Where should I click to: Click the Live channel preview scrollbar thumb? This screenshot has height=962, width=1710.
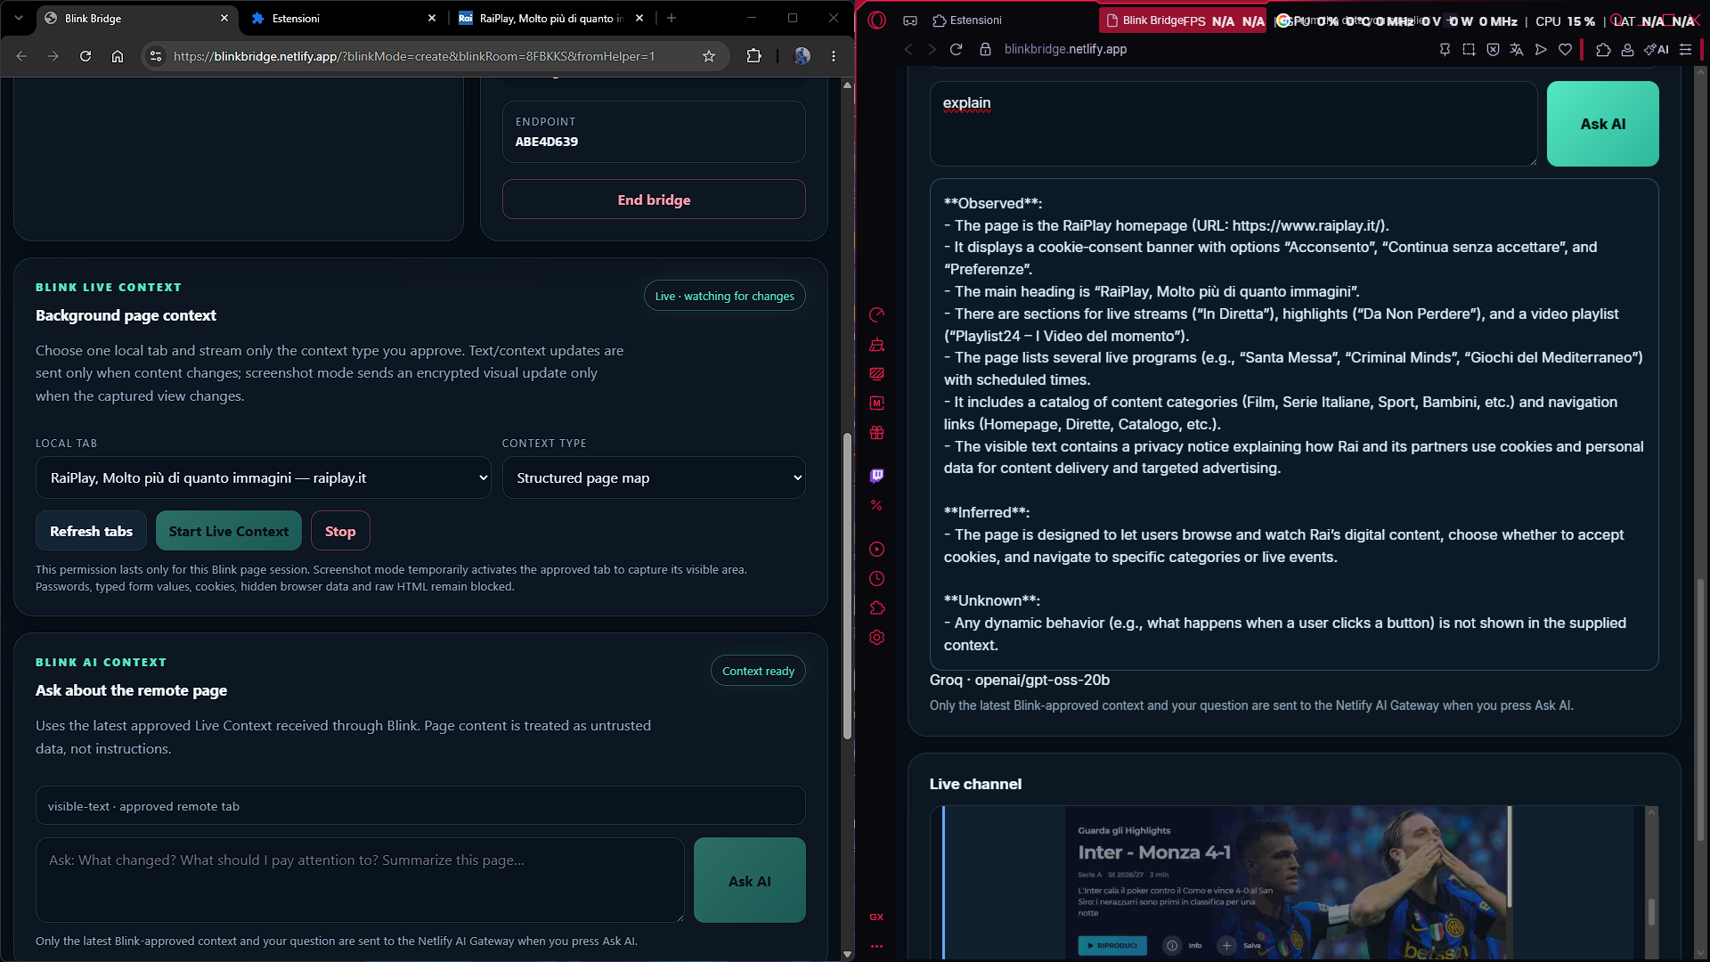1651,911
